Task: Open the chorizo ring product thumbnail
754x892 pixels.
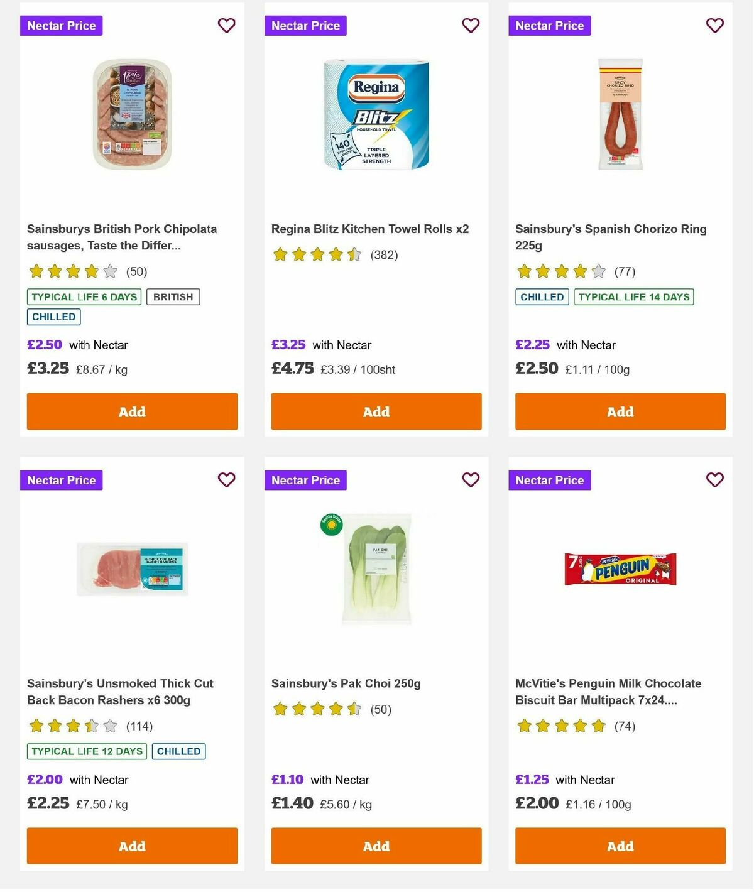Action: [620, 113]
